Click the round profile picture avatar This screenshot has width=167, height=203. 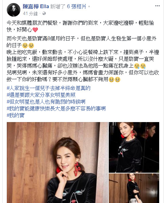(14, 10)
